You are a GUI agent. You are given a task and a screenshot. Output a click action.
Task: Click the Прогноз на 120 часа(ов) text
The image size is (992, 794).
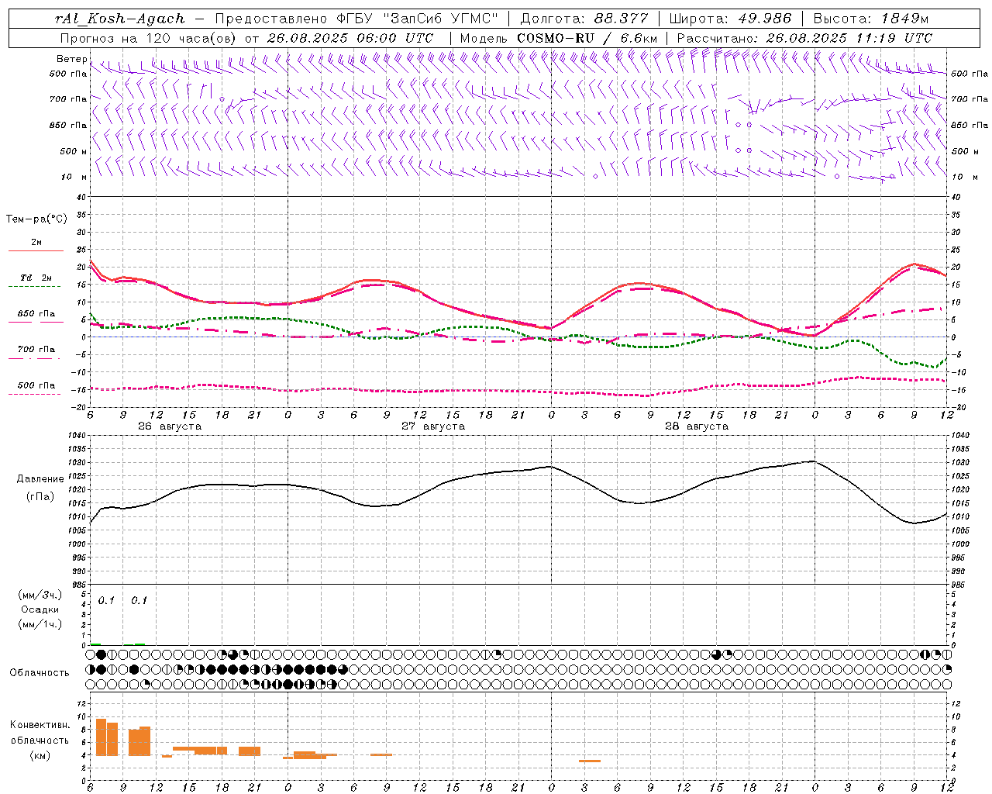point(150,38)
